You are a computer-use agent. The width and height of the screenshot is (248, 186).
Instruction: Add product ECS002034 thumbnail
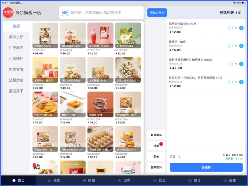(x=128, y=104)
